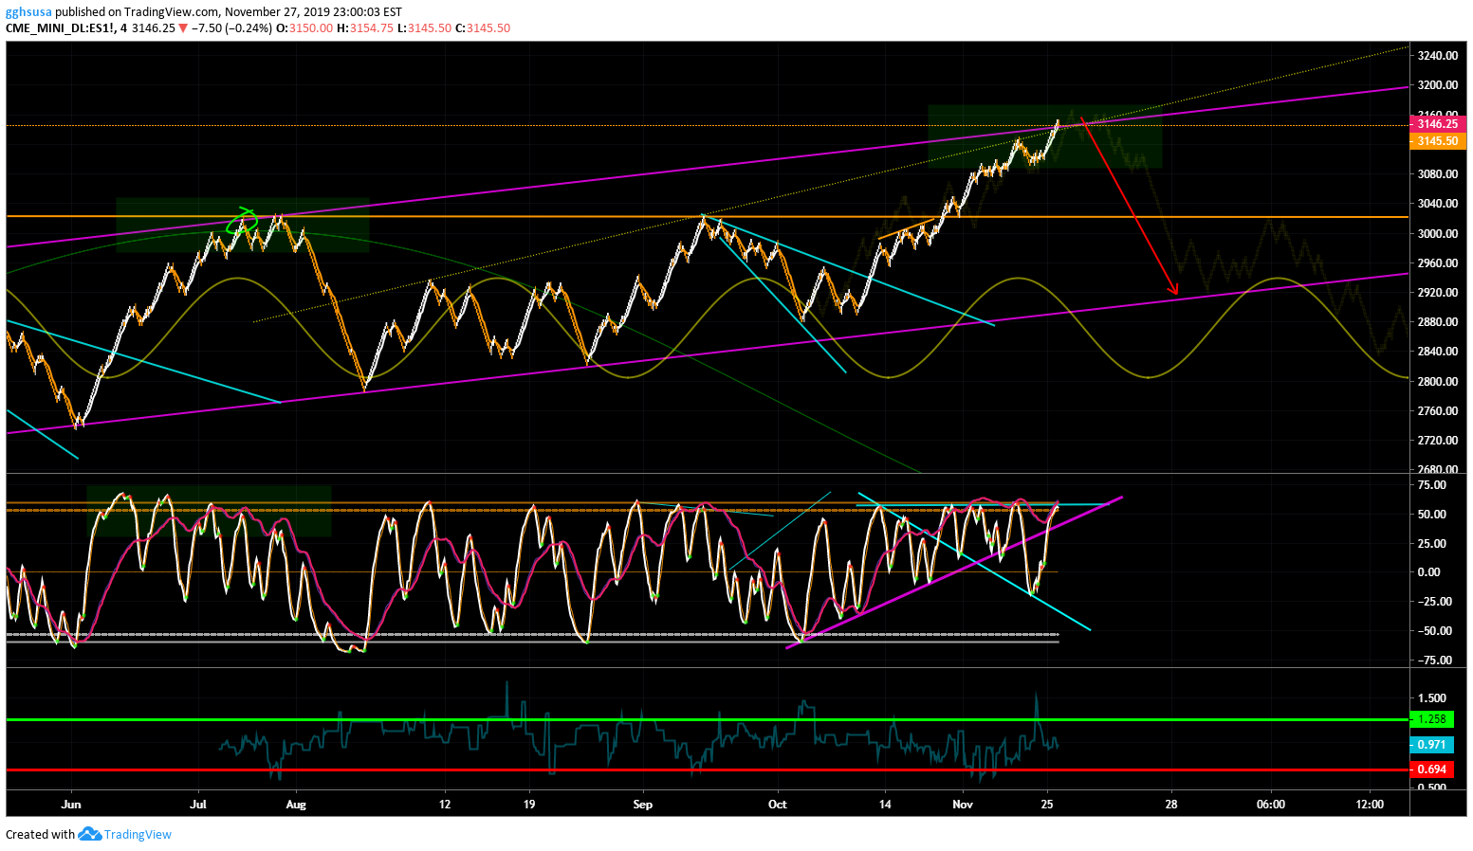1473x851 pixels.
Task: Click the 2720.00 price axis tick
Action: pos(1438,441)
